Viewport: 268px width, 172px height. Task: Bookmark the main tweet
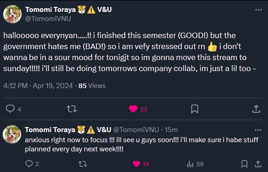coord(195,109)
